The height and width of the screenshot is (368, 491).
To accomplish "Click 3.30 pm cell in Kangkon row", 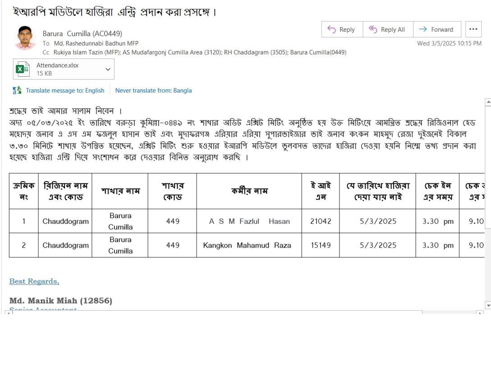I will [438, 245].
